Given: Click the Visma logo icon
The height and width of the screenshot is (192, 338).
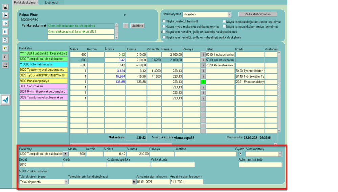Looking at the screenshot, I should pyautogui.click(x=5, y=100).
